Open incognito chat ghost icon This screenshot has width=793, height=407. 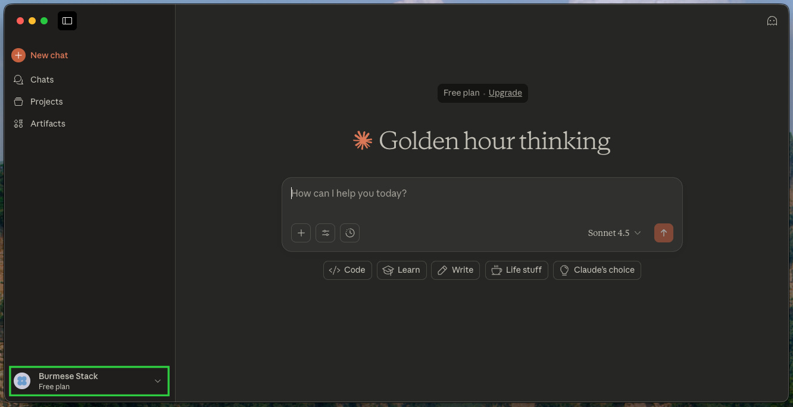coord(772,21)
